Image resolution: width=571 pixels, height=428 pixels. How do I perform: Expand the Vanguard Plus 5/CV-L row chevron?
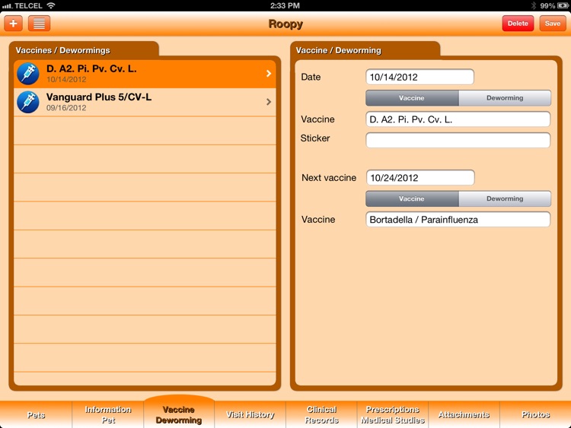coord(269,102)
